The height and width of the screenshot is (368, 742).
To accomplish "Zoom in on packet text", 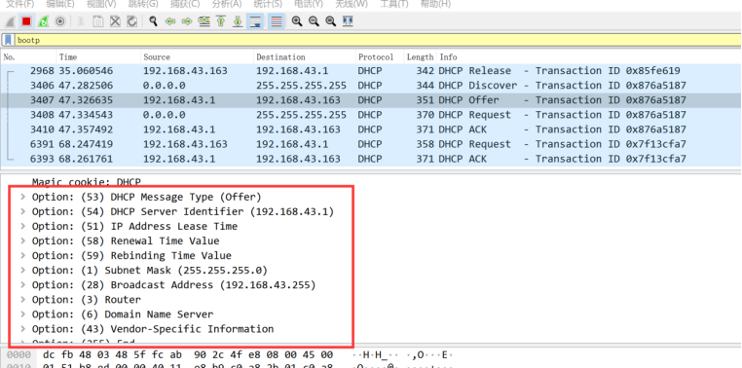I will [x=297, y=21].
